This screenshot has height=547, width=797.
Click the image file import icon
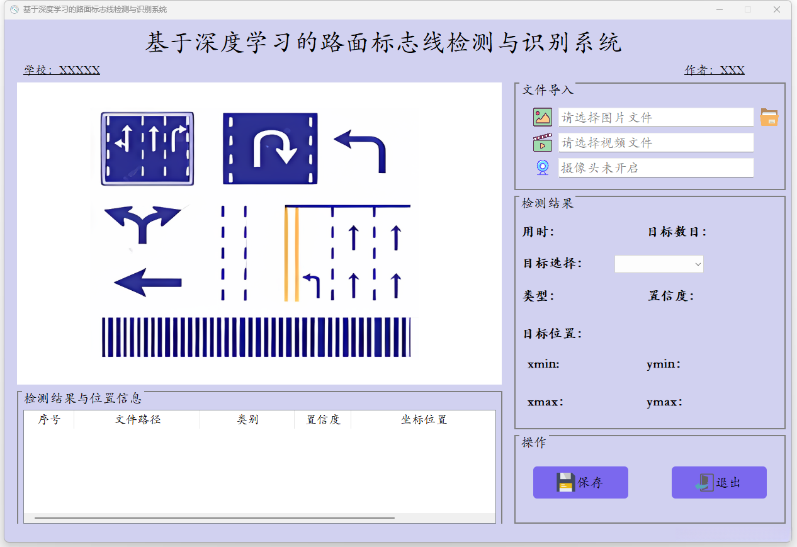click(541, 117)
